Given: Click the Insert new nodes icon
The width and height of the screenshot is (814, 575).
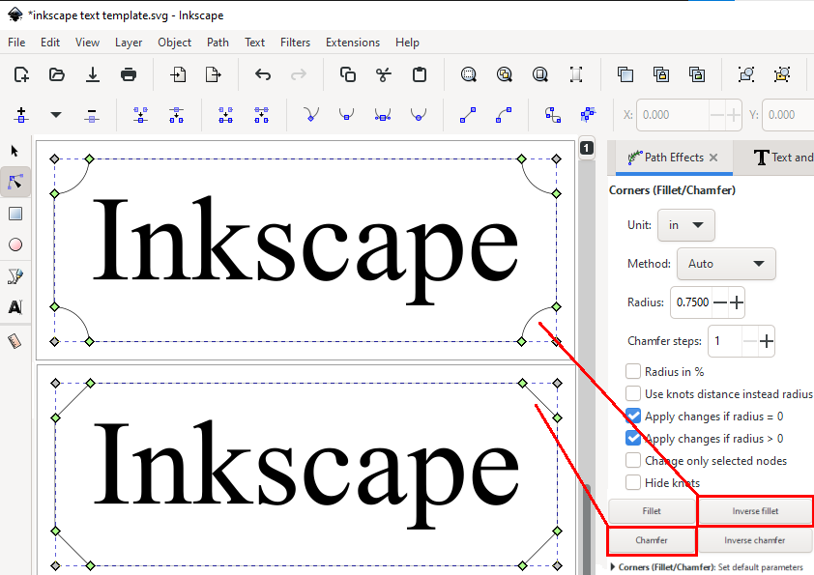Looking at the screenshot, I should point(21,115).
